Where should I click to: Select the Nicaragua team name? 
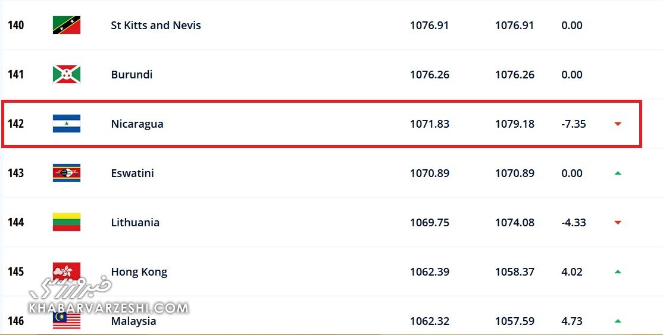[x=137, y=124]
